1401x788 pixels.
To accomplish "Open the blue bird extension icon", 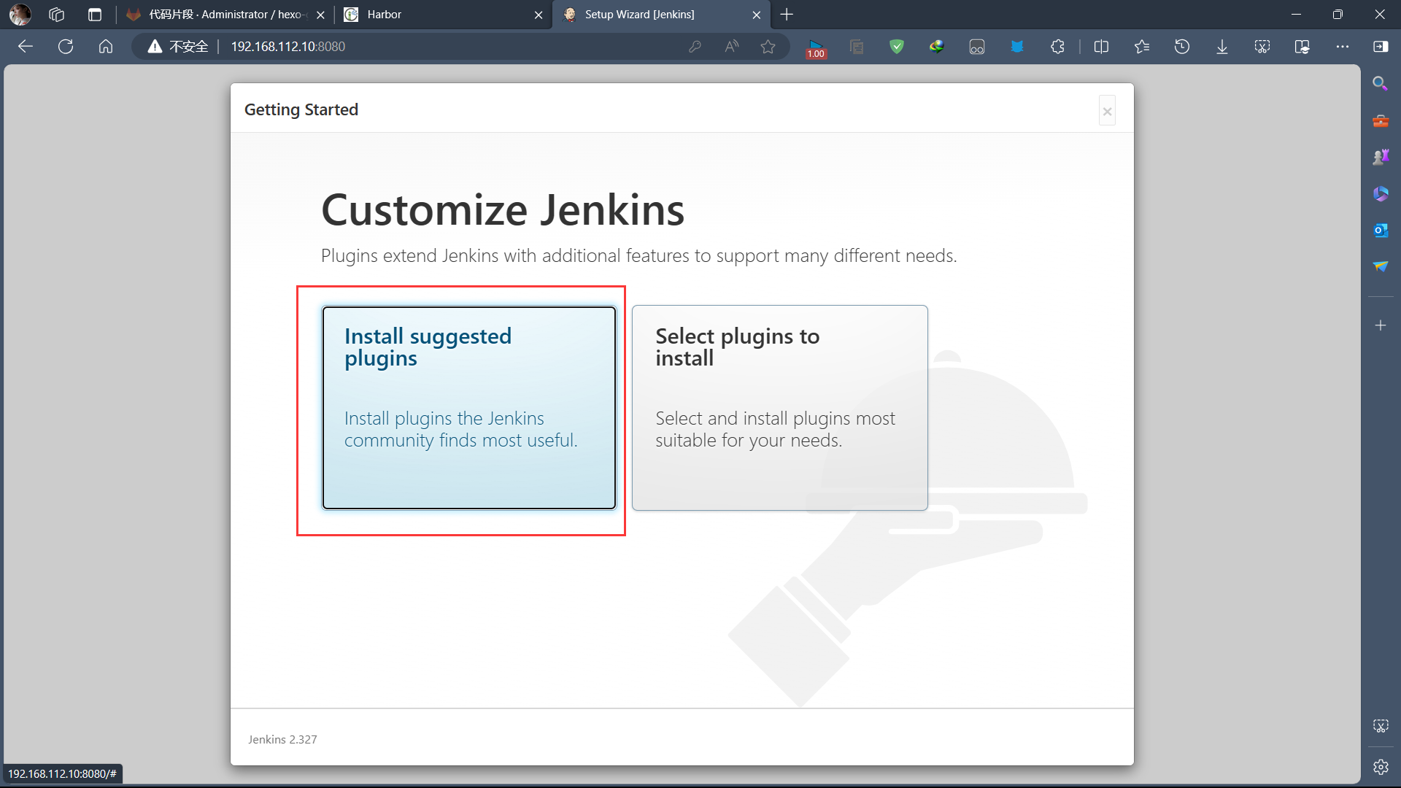I will tap(1017, 47).
